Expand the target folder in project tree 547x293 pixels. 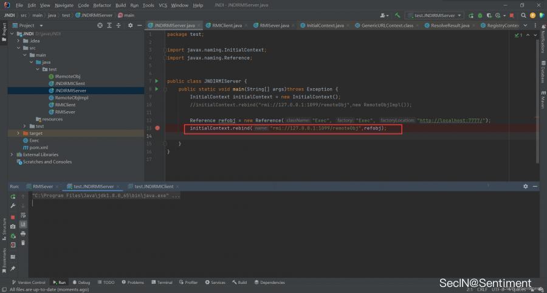coord(18,133)
